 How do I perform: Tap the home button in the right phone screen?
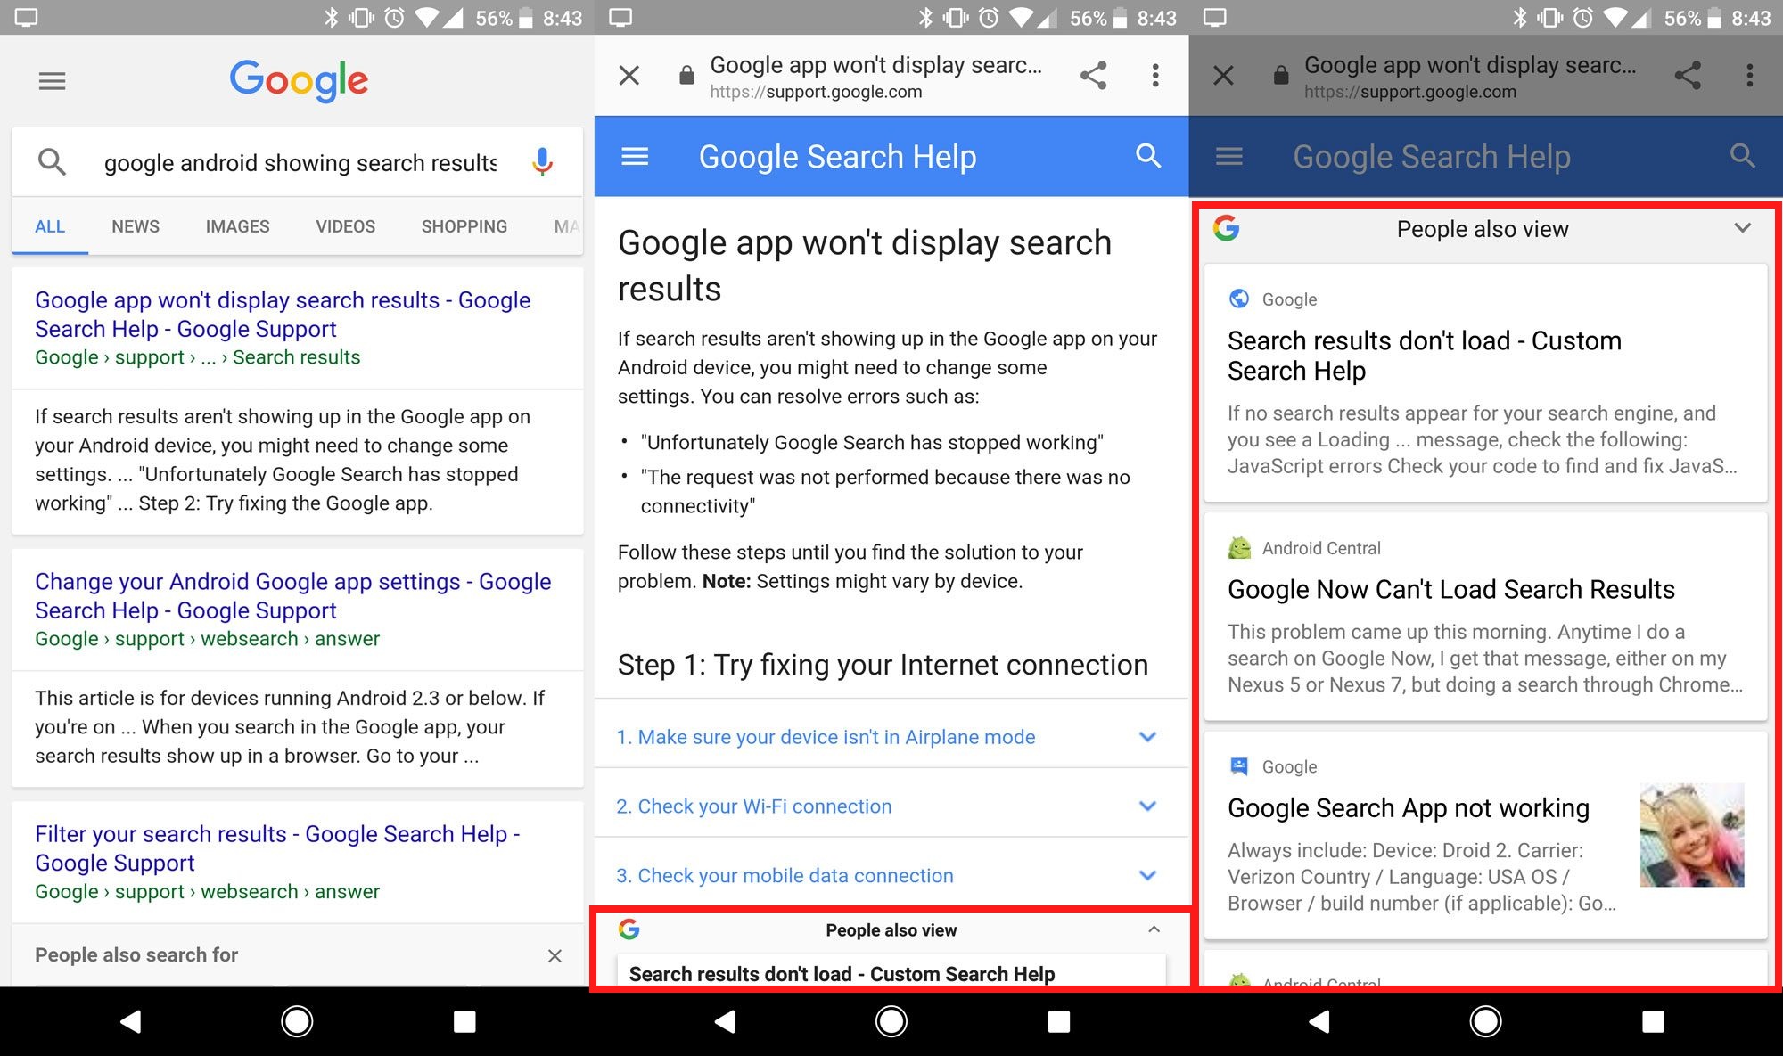1485,1021
